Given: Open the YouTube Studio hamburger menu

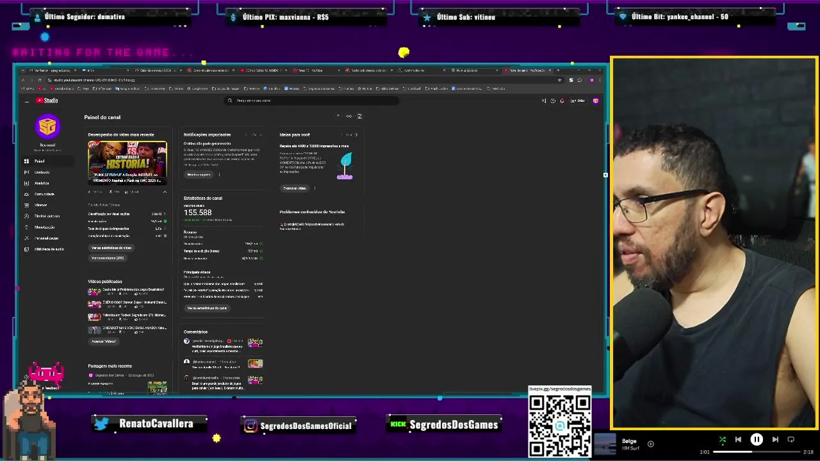Looking at the screenshot, I should [26, 101].
